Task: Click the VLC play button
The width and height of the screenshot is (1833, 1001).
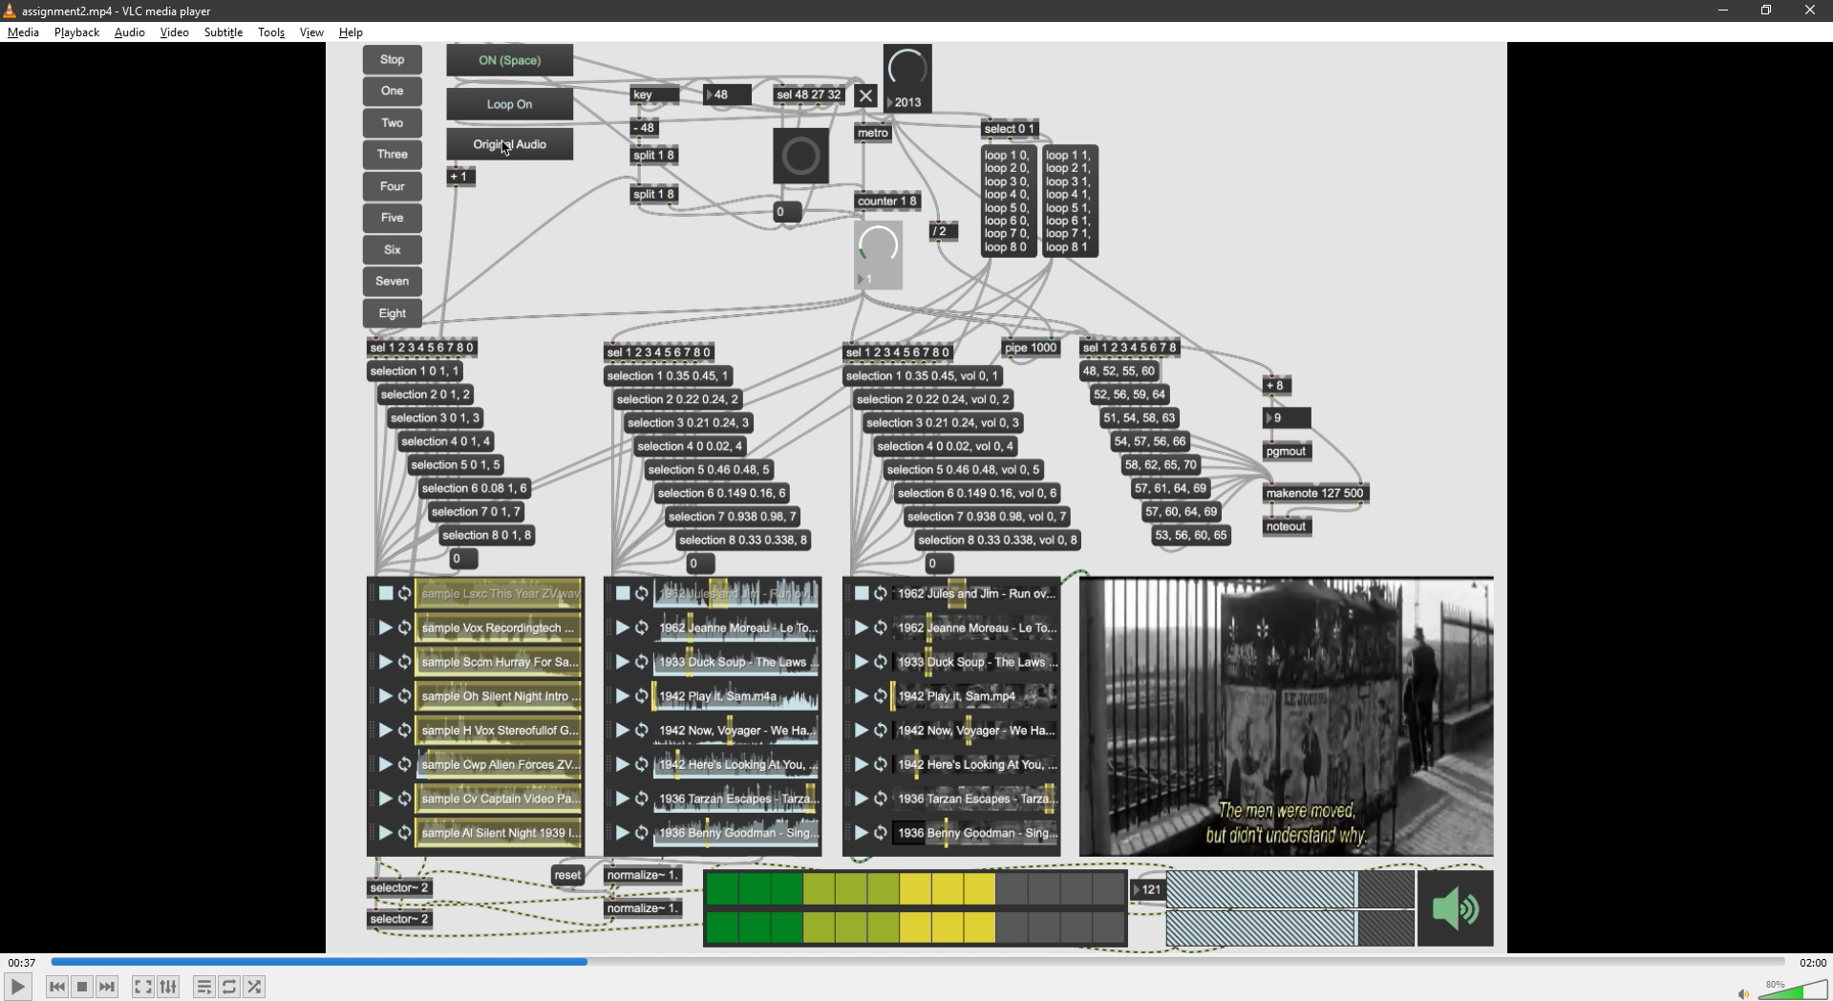Action: [x=18, y=987]
